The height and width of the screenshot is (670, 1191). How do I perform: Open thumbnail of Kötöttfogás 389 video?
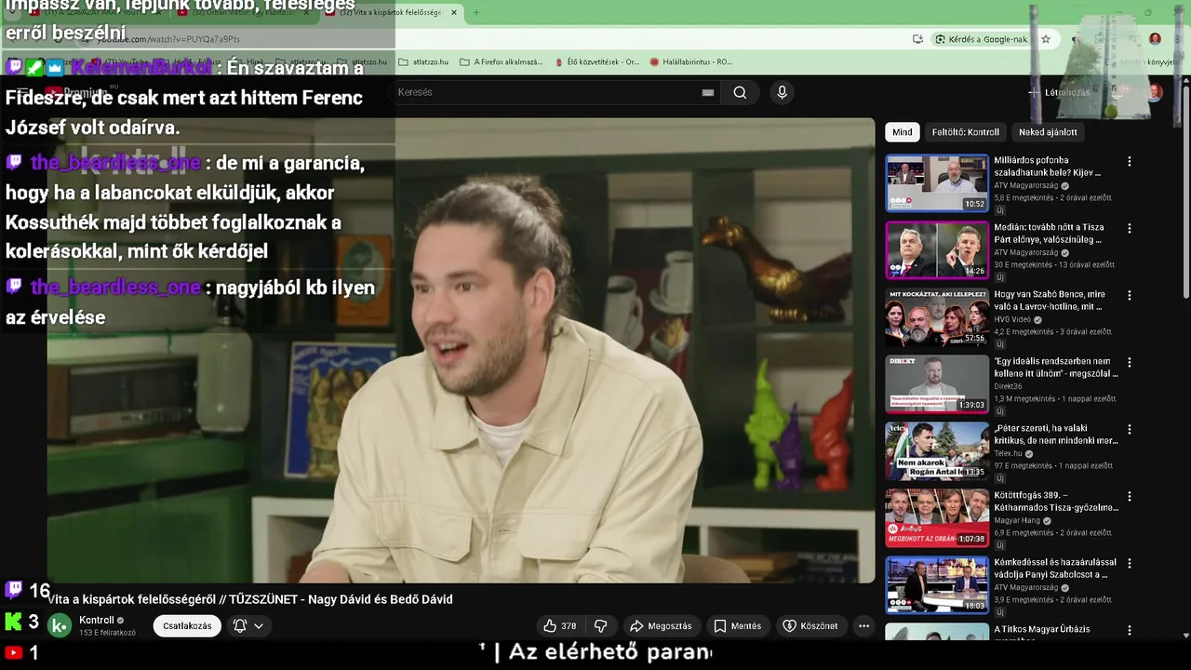(937, 518)
